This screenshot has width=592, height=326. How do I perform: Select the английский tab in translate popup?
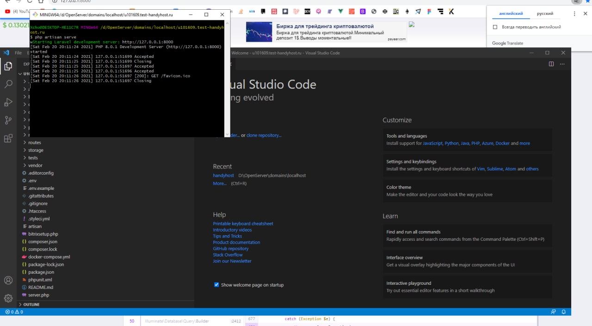[511, 14]
